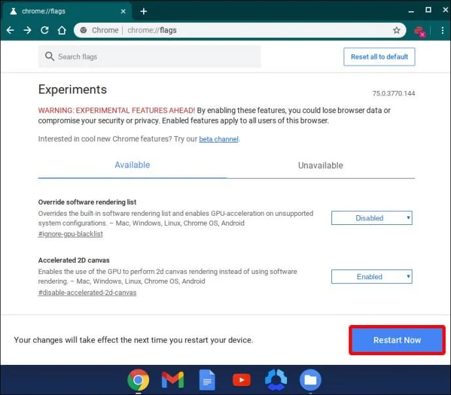
Task: Open the Files app from the shelf
Action: 310,380
